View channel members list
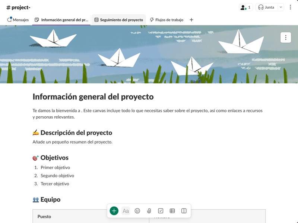Viewport: 298px width, 223px height. point(245,7)
